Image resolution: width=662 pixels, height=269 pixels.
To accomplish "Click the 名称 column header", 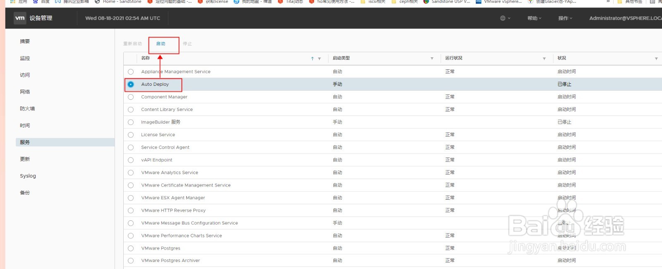I will pyautogui.click(x=146, y=58).
